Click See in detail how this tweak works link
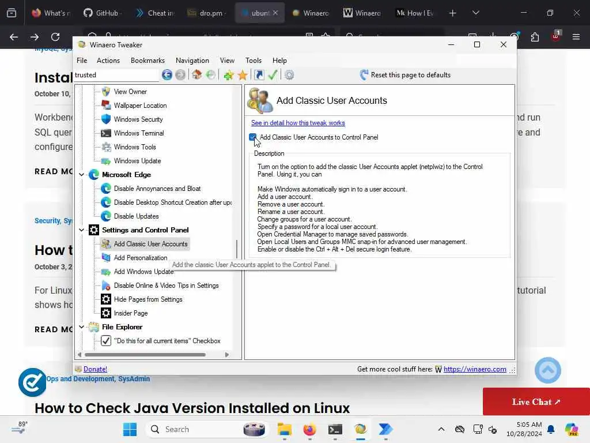590x443 pixels. tap(298, 123)
